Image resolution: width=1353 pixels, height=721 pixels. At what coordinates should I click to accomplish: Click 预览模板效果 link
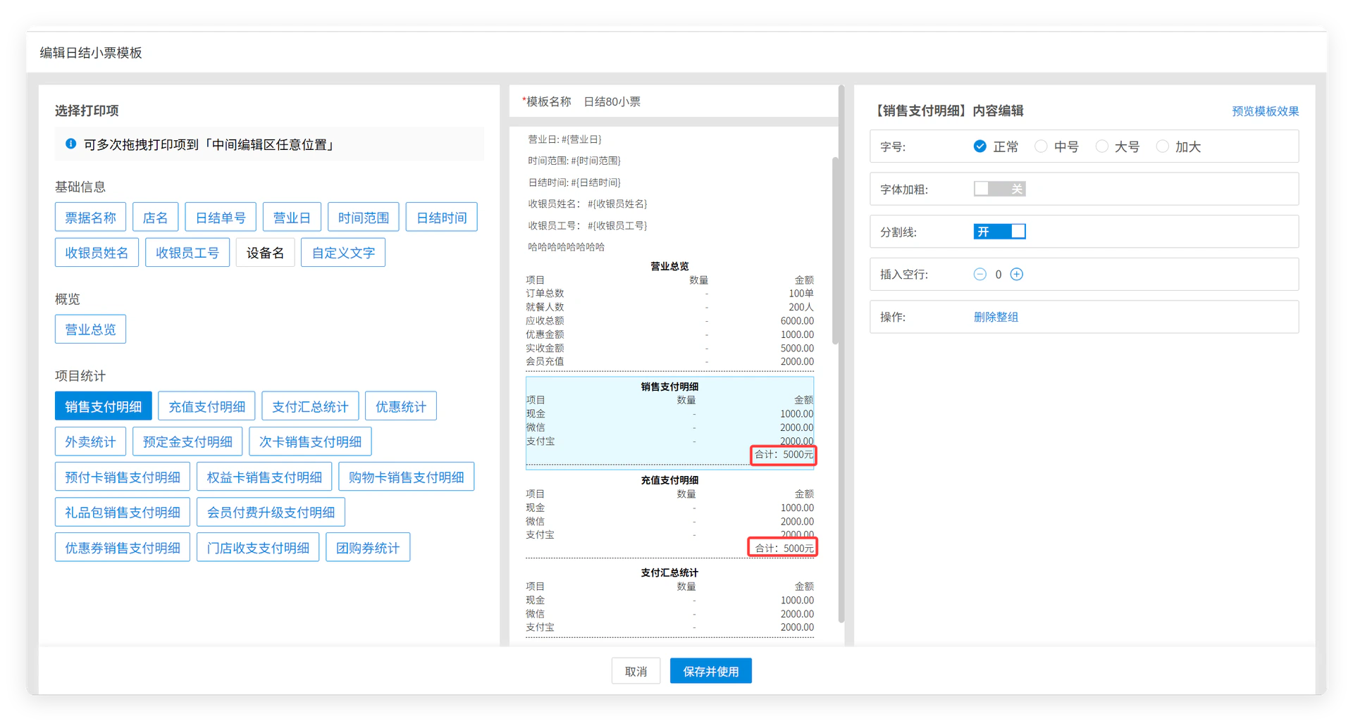coord(1265,111)
